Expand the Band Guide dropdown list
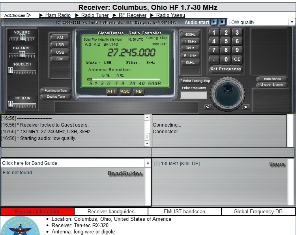This screenshot has width=296, height=235. pyautogui.click(x=147, y=163)
